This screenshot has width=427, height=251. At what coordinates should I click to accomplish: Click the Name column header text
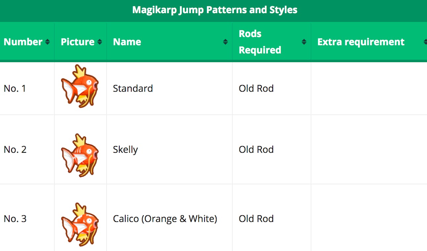coord(127,42)
